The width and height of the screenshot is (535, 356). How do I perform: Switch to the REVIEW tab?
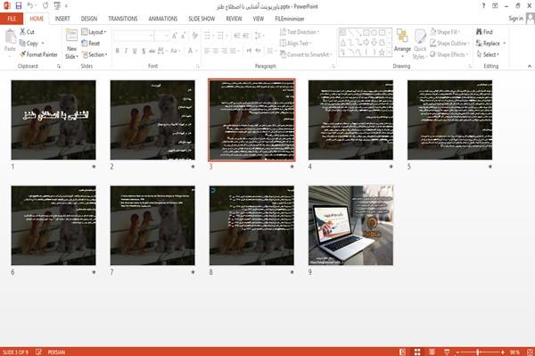(234, 19)
